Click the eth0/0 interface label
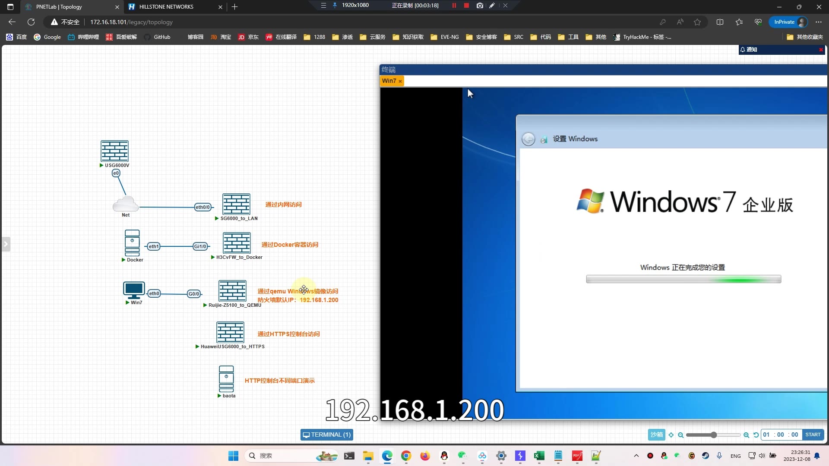This screenshot has height=466, width=829. (203, 207)
